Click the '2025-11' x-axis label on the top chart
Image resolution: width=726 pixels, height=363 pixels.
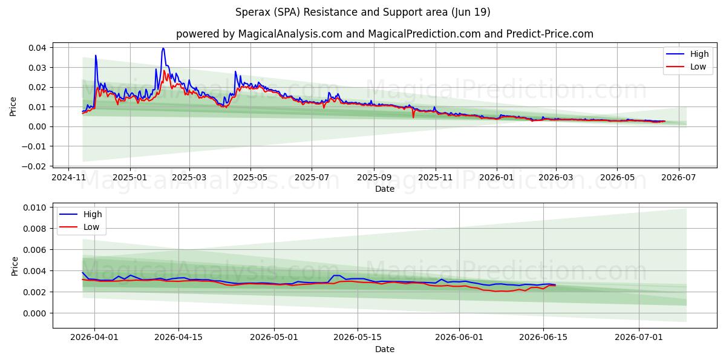tap(436, 178)
